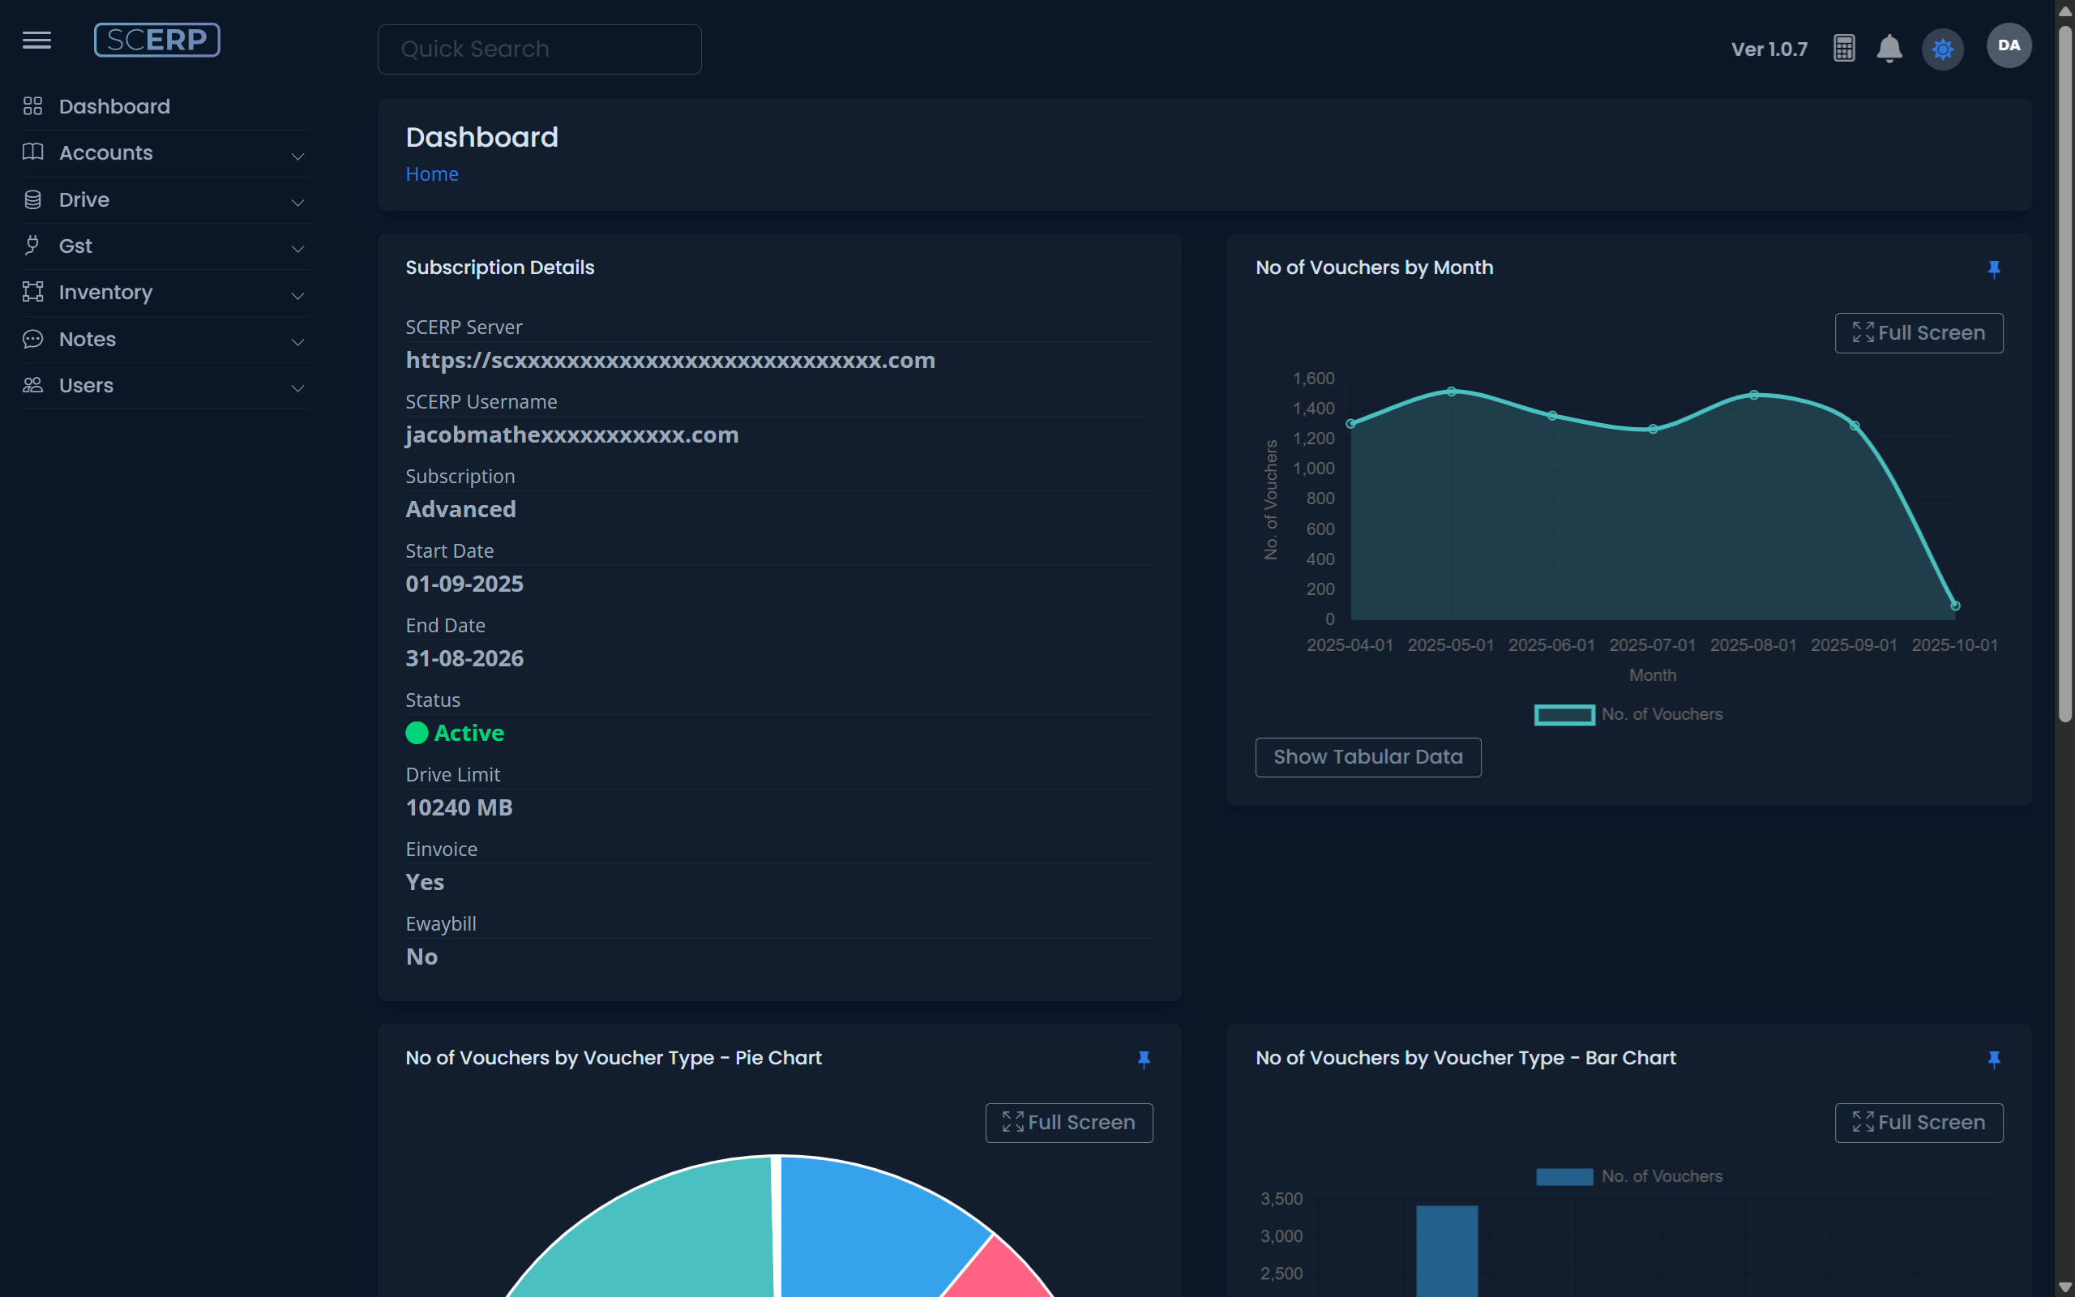Expand the Inventory menu chevron
The height and width of the screenshot is (1297, 2075).
click(297, 295)
